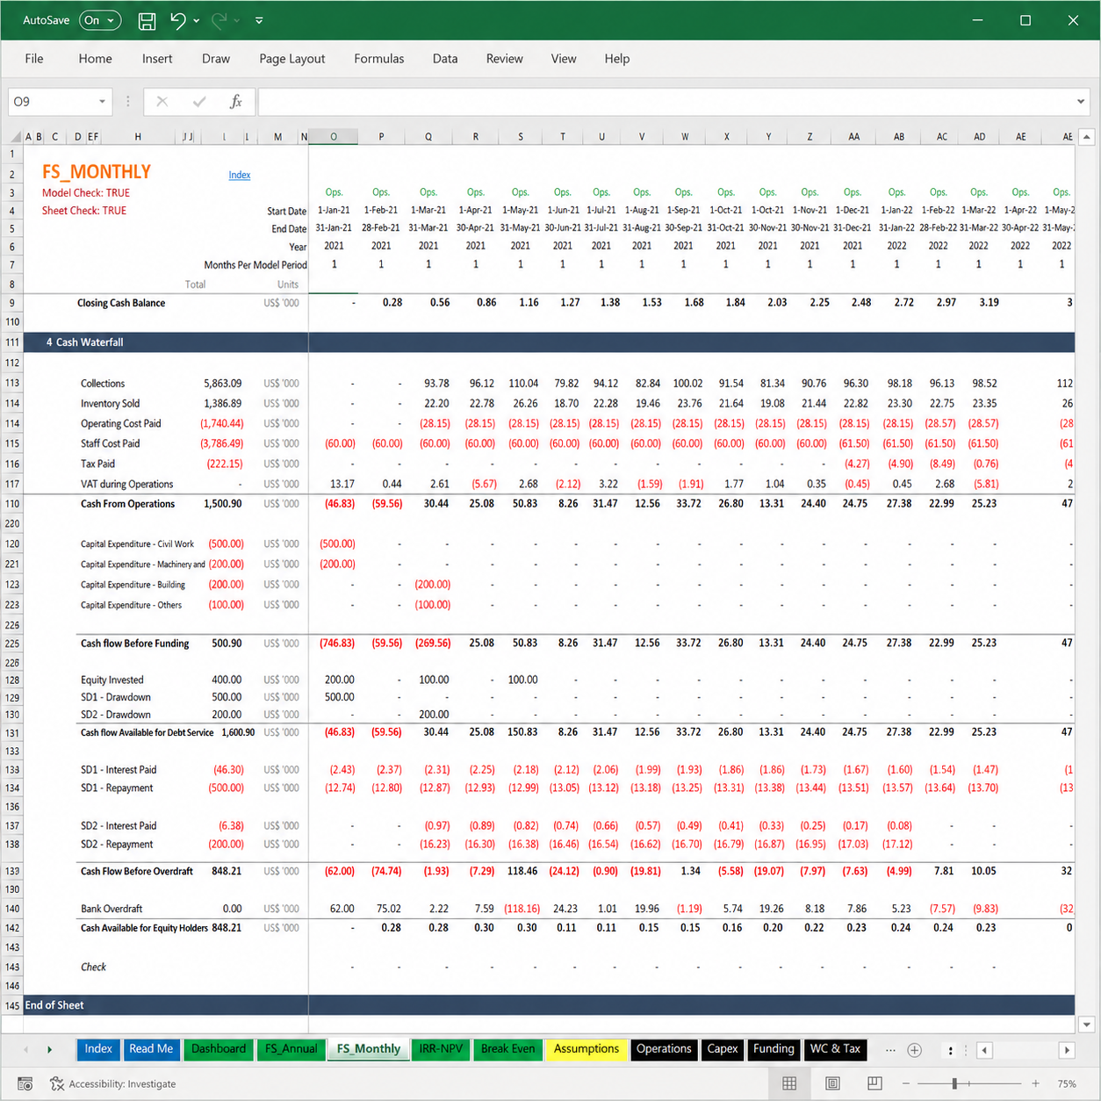1101x1101 pixels.
Task: Switch to Normal view icon
Action: [789, 1083]
